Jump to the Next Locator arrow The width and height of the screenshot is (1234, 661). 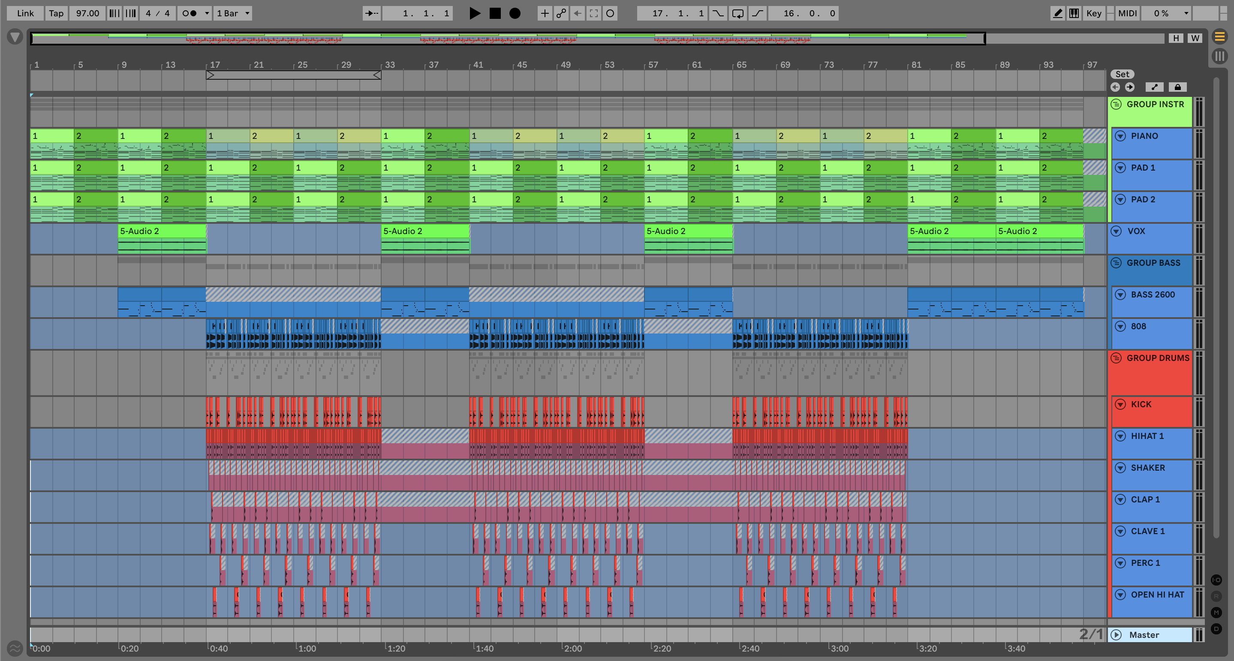click(x=1129, y=87)
